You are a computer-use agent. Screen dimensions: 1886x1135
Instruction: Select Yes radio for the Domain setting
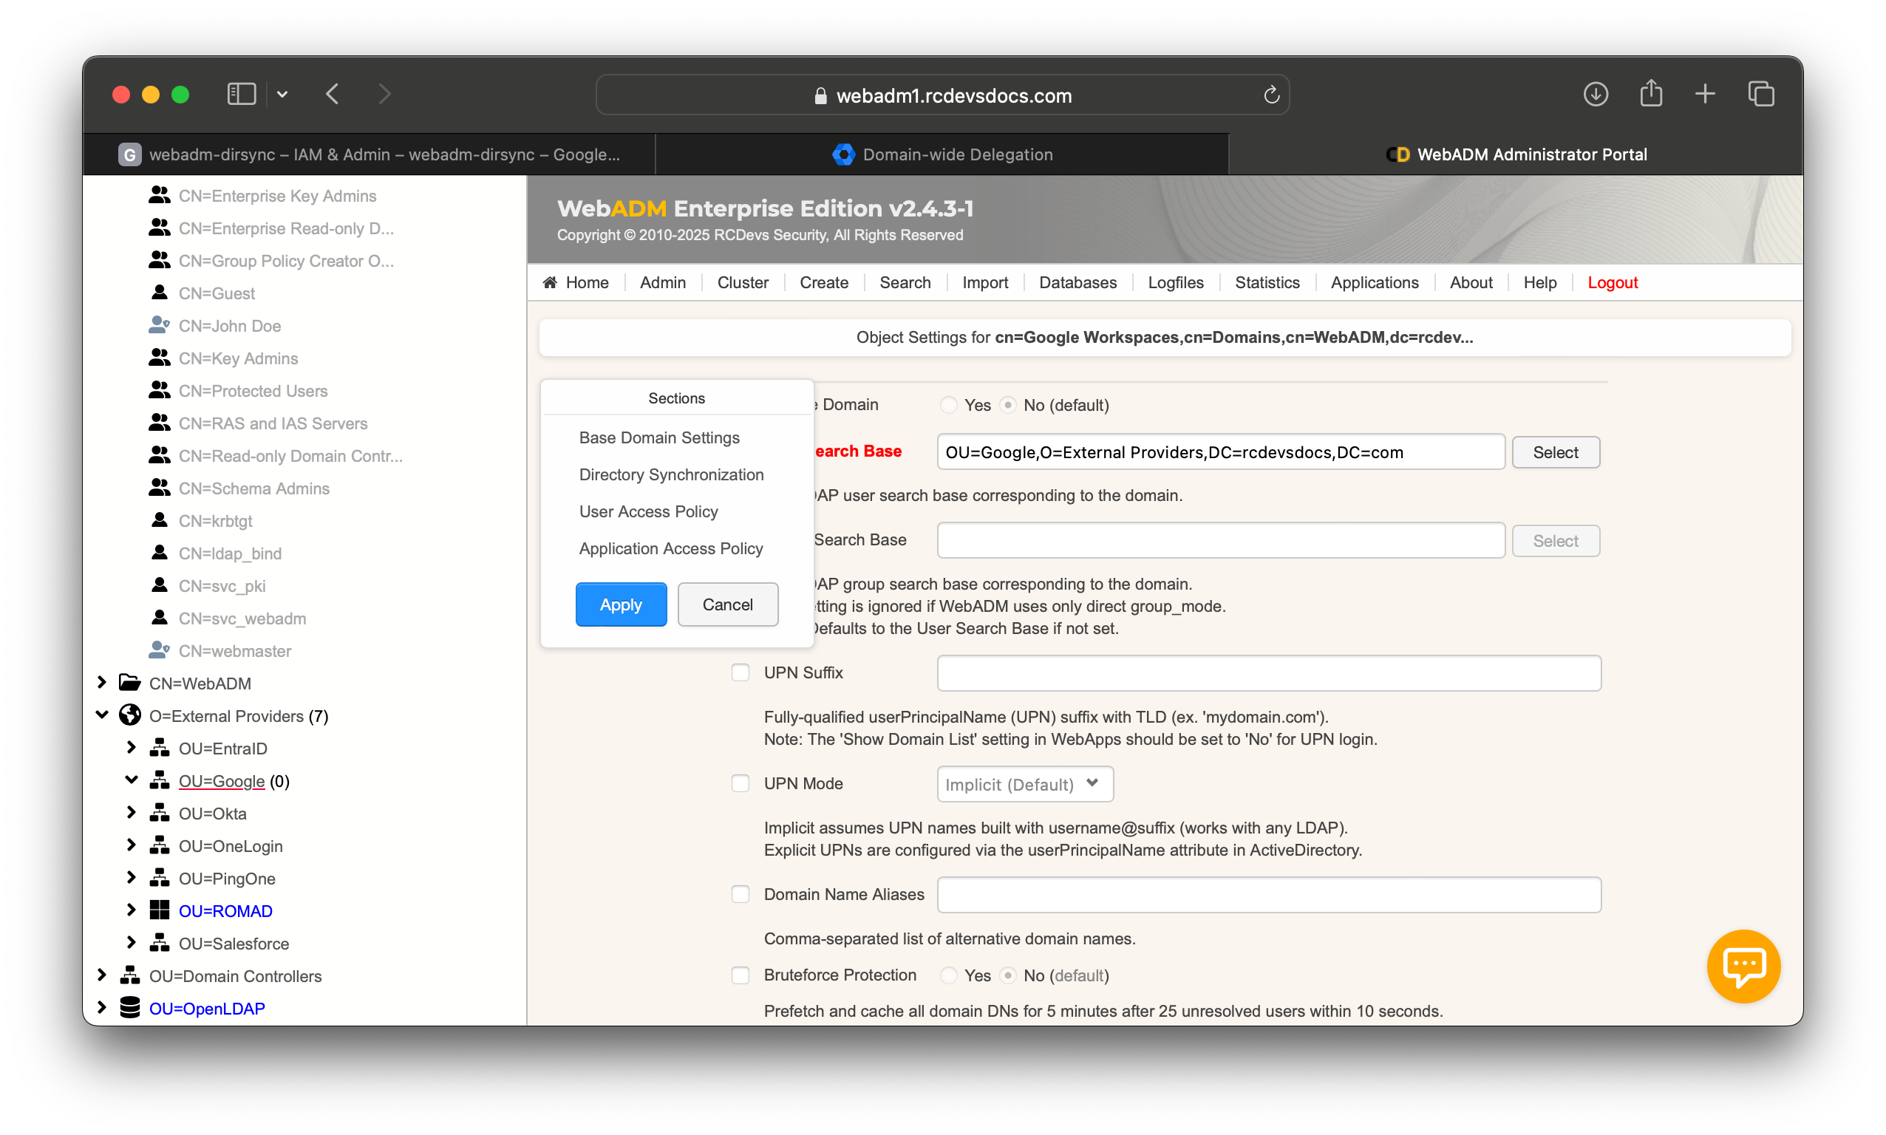point(948,405)
